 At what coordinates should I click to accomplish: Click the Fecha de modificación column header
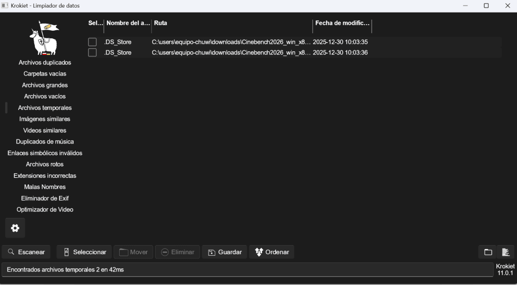pyautogui.click(x=342, y=23)
